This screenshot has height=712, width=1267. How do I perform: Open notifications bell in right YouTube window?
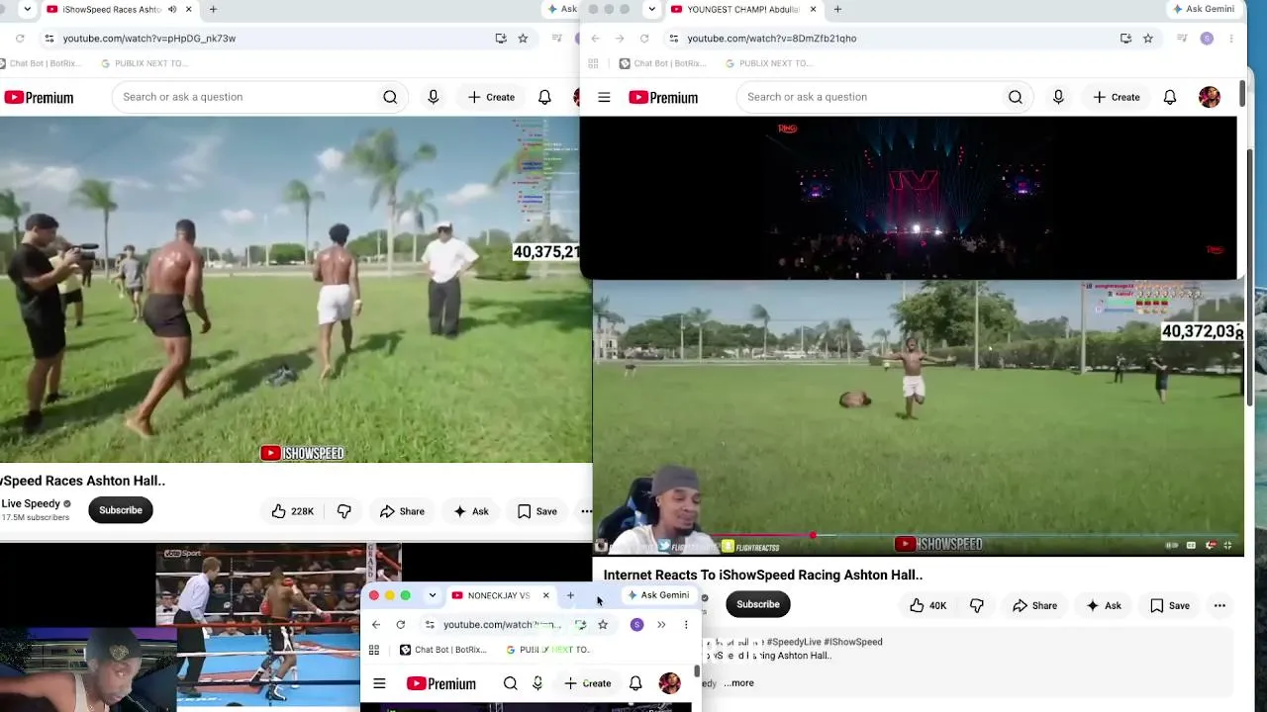[1170, 97]
